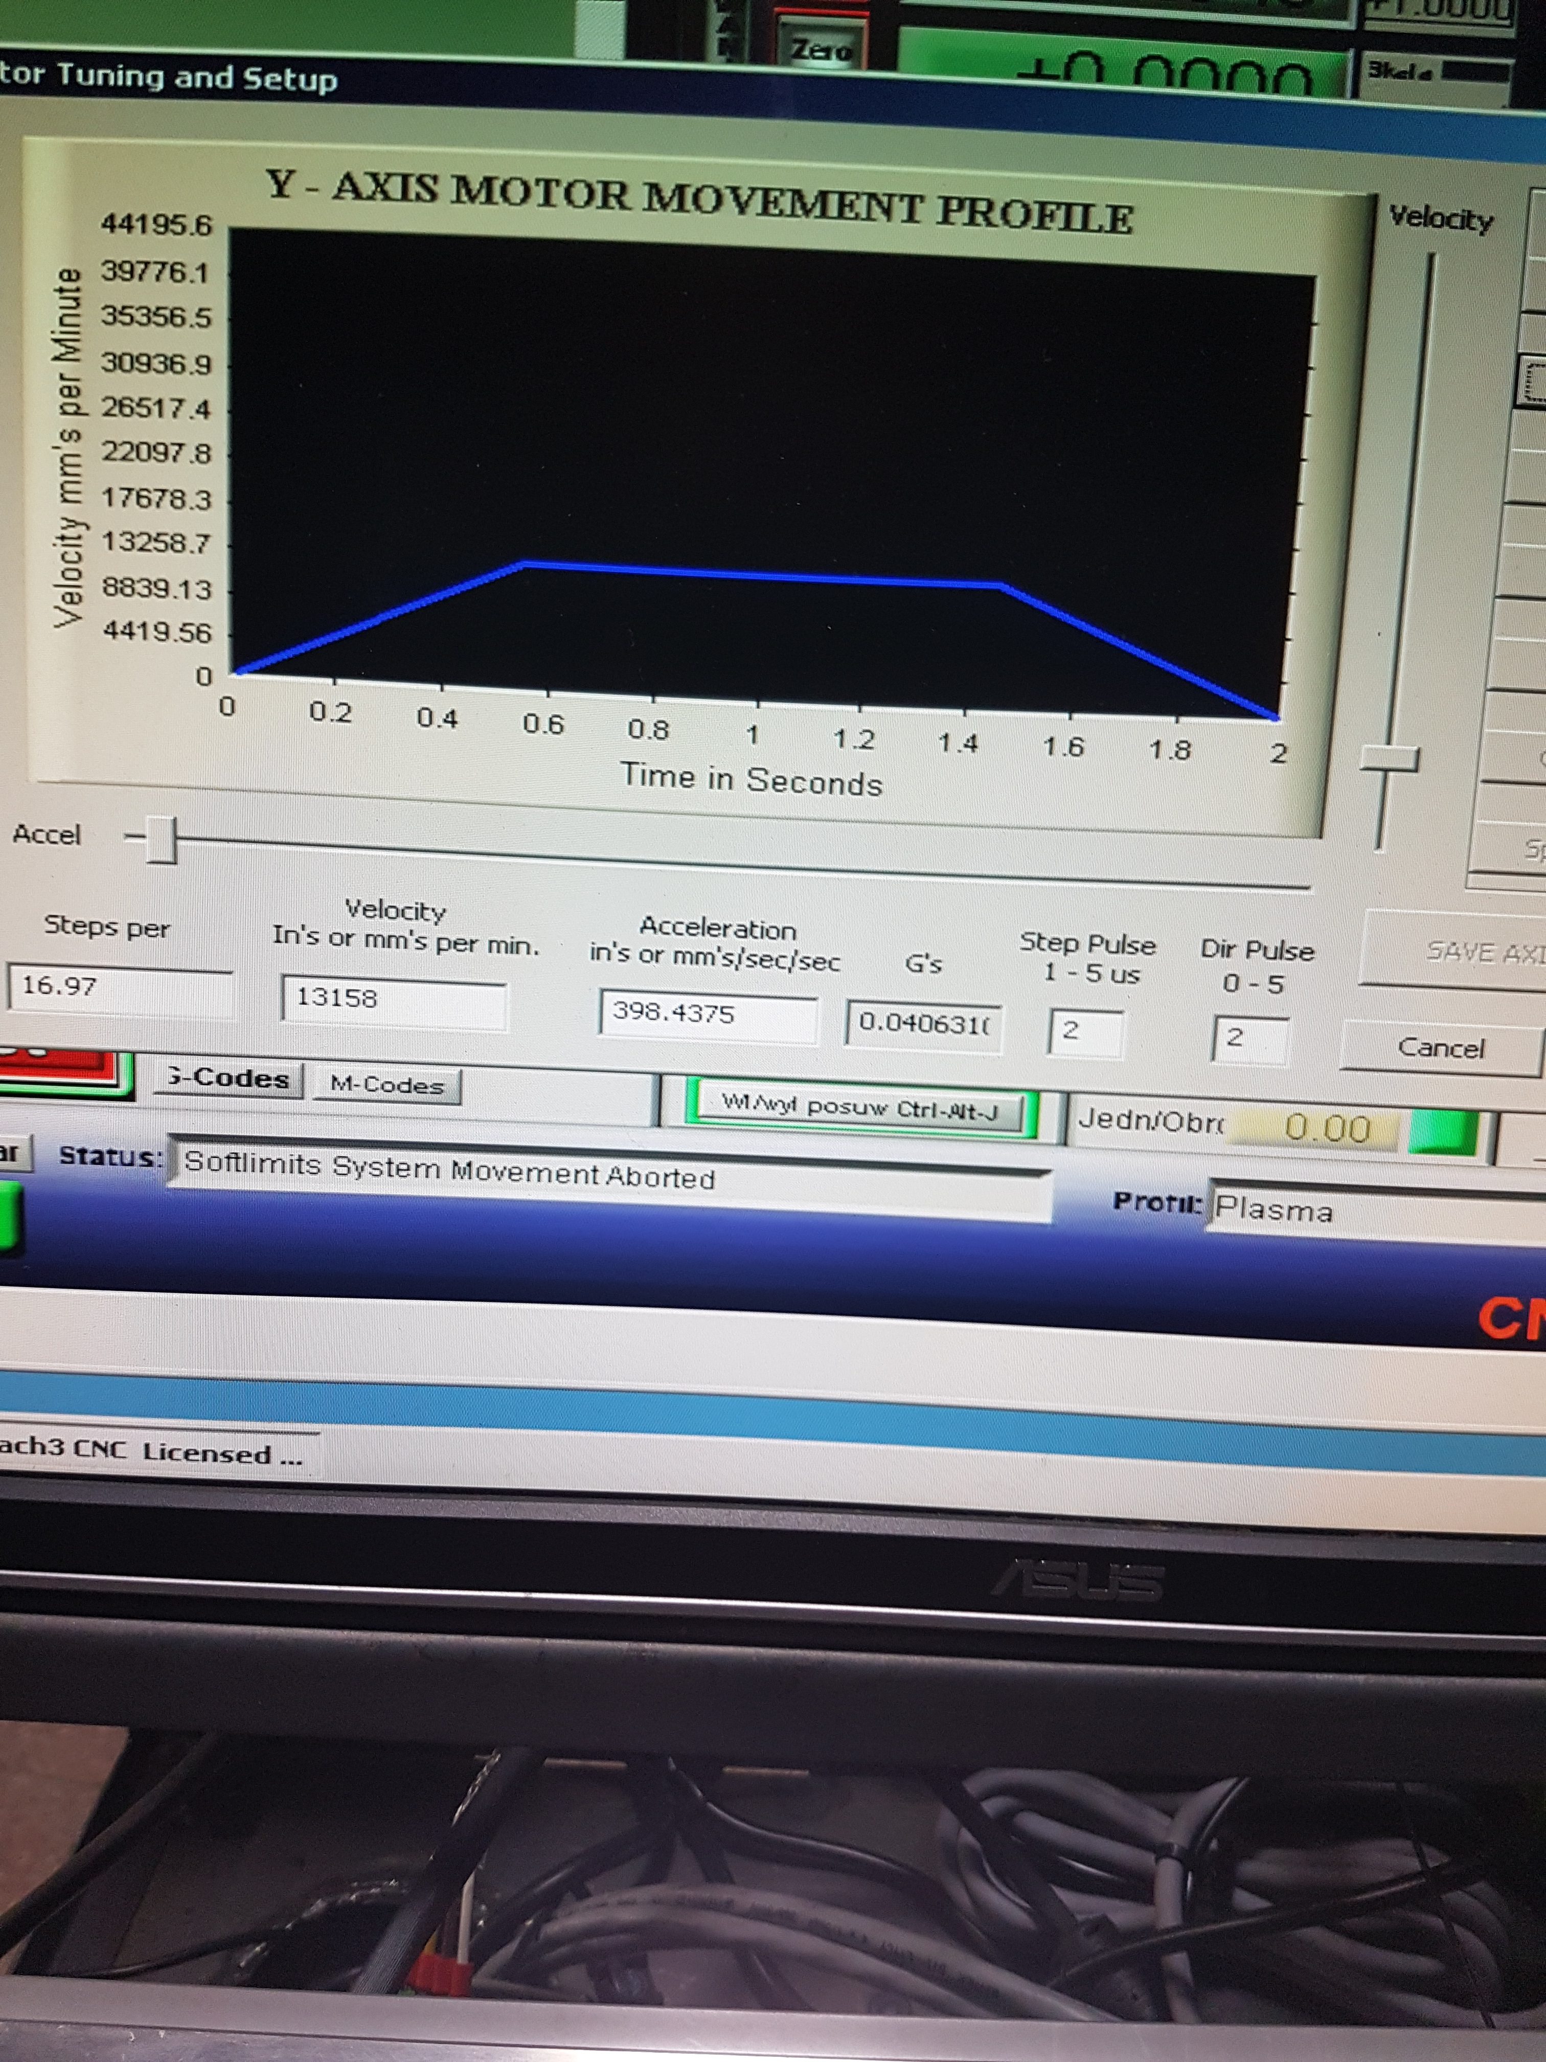This screenshot has height=2062, width=1546.
Task: Click the Accel slider handle
Action: coord(161,840)
